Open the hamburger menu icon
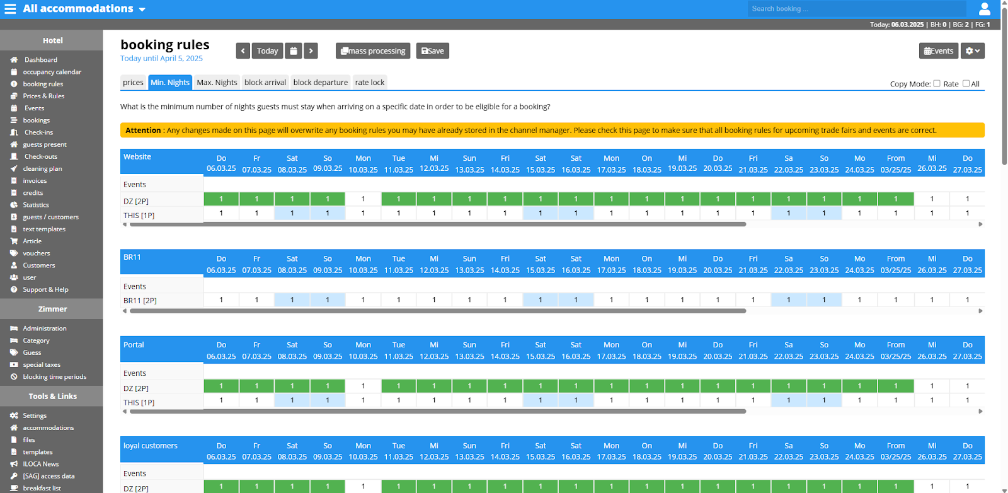The image size is (1008, 493). [10, 9]
